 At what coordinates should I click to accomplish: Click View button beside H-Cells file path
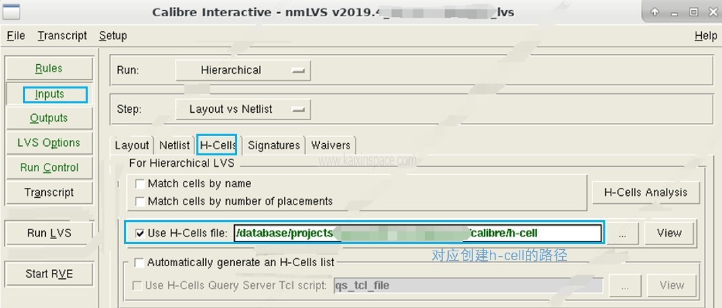click(669, 233)
